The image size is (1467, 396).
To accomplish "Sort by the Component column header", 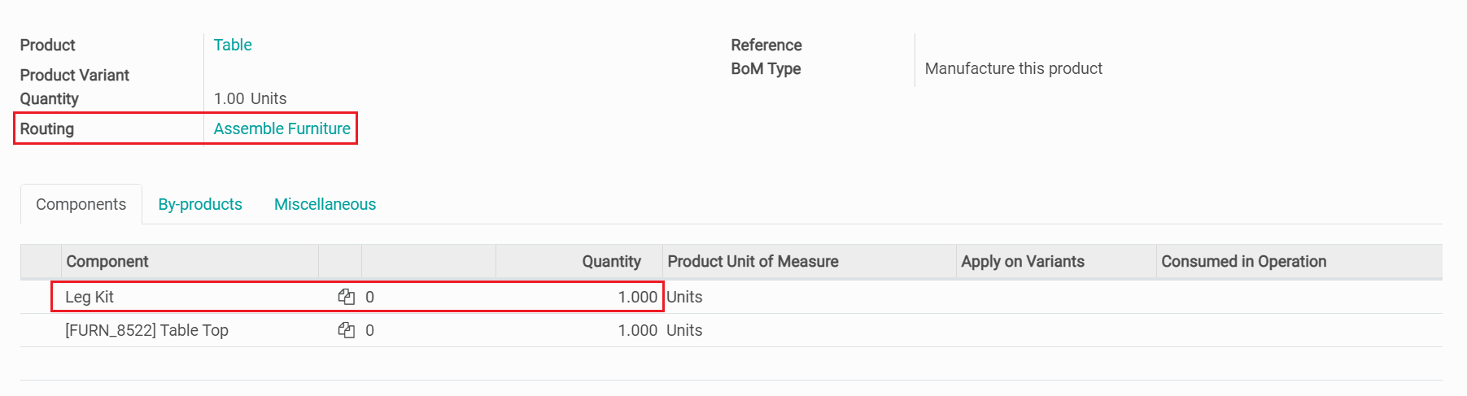I will pyautogui.click(x=107, y=261).
